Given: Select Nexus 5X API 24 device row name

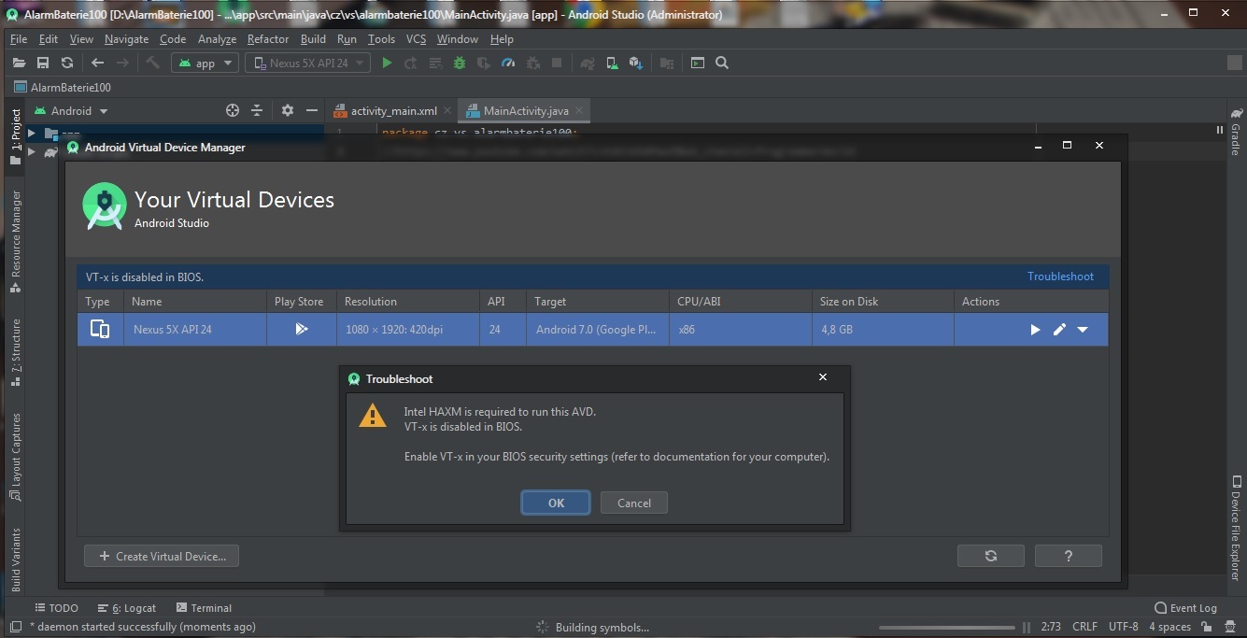Looking at the screenshot, I should coord(173,330).
